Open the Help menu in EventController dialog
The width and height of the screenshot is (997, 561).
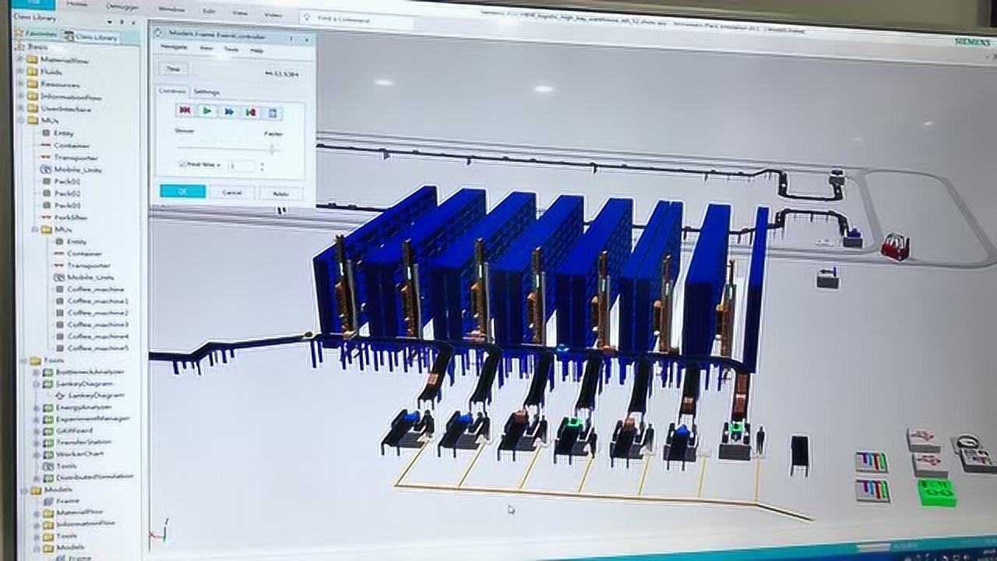coord(257,50)
